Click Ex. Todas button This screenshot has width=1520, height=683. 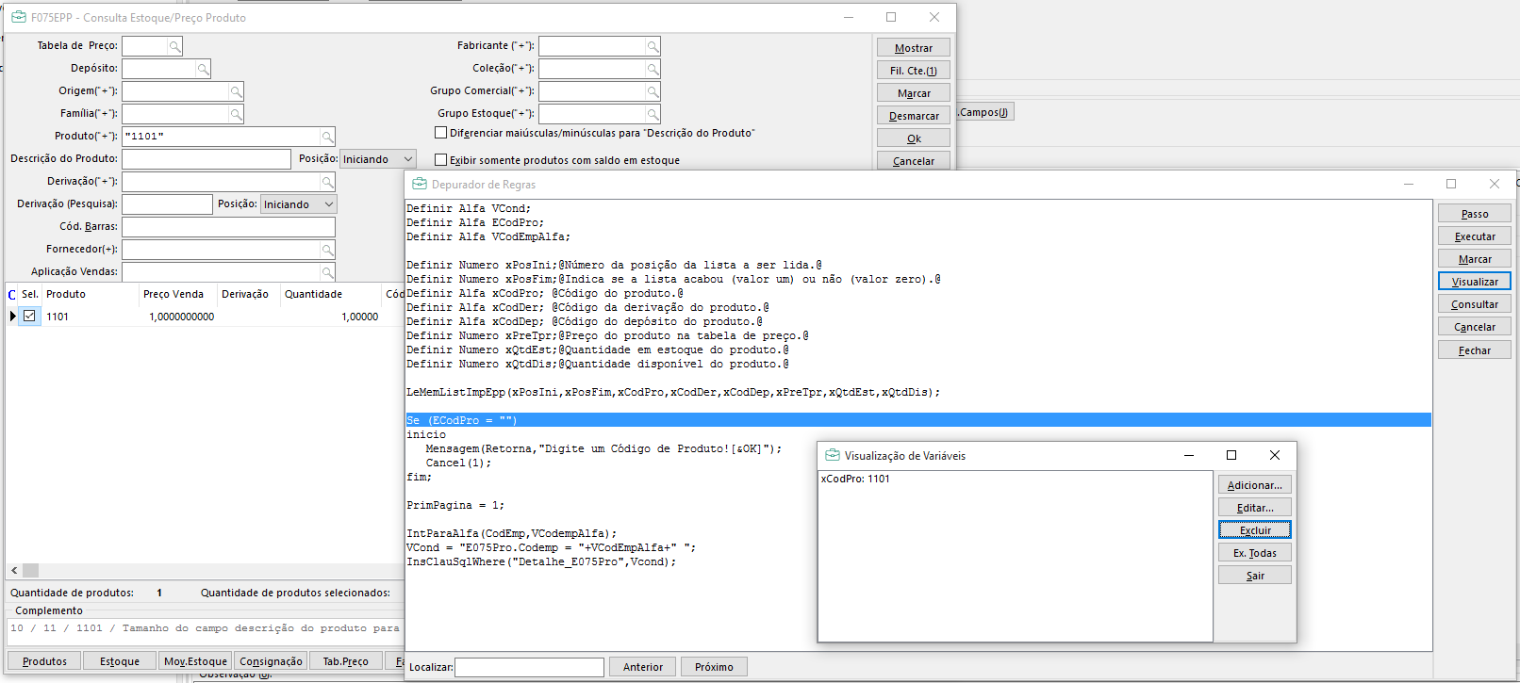(x=1255, y=553)
